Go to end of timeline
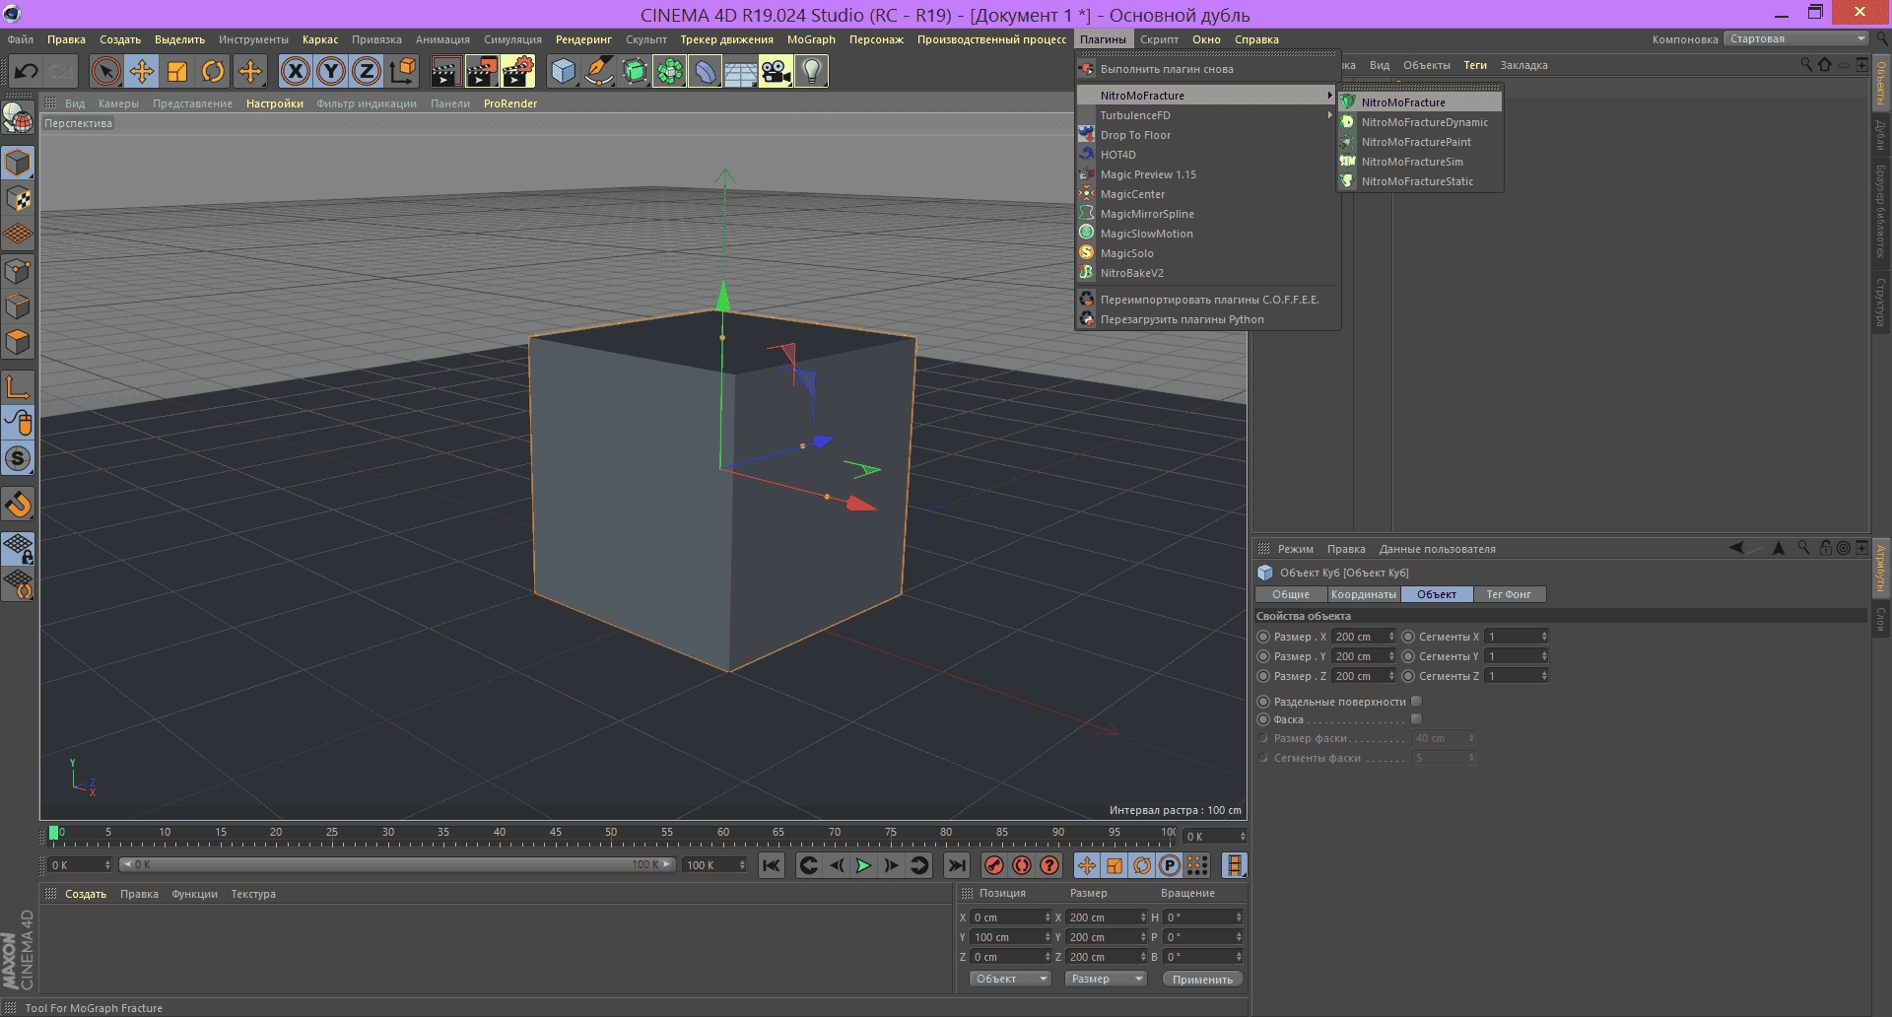1892x1017 pixels. click(x=956, y=865)
